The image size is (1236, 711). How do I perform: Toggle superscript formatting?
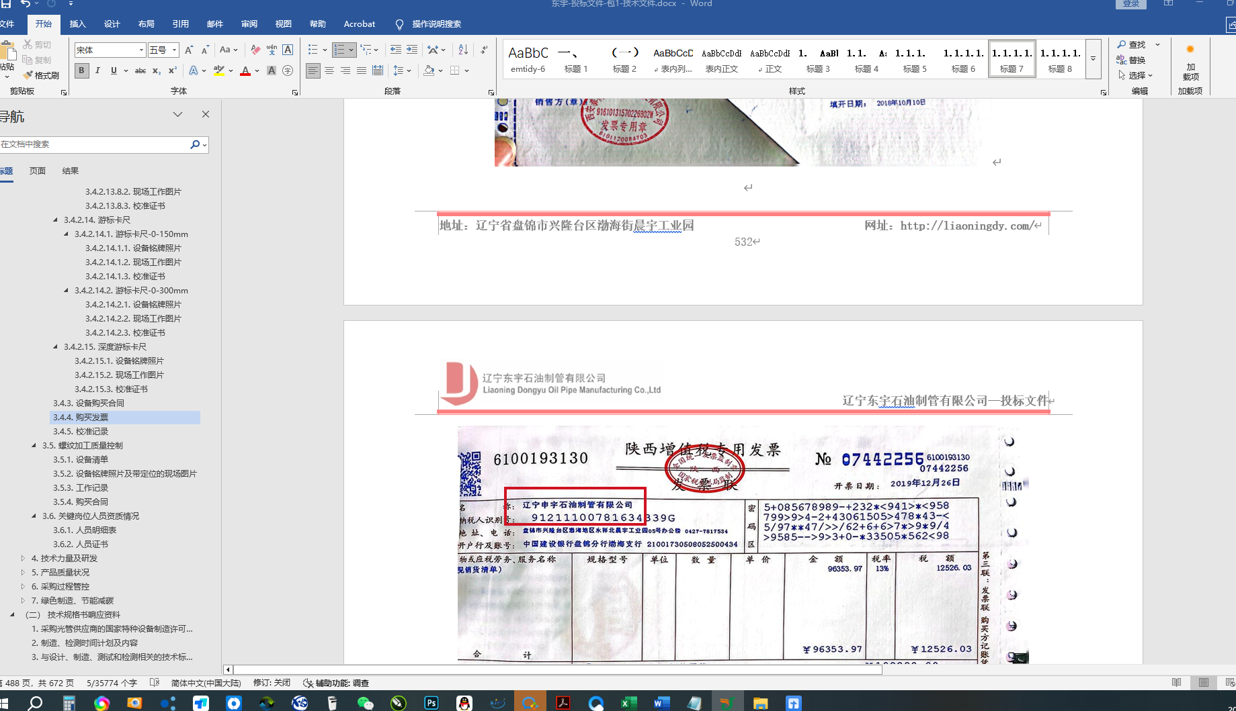tap(173, 70)
